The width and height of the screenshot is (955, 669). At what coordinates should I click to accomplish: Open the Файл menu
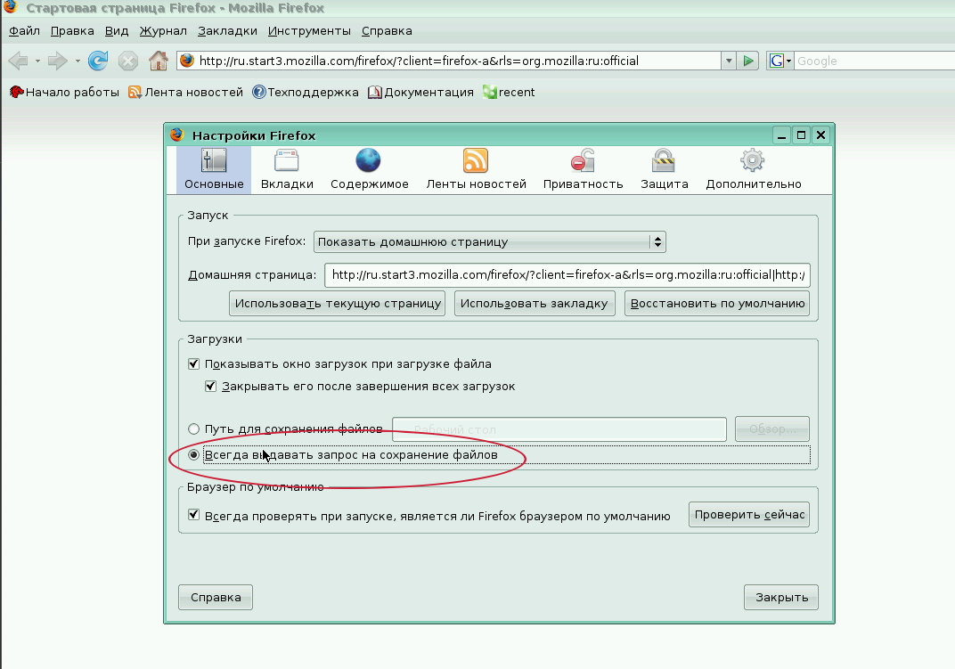point(24,31)
